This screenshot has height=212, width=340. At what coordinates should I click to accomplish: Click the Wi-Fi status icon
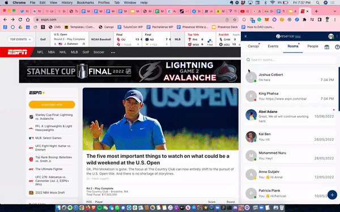pos(273,3)
